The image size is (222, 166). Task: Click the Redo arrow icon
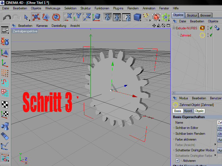(16, 17)
